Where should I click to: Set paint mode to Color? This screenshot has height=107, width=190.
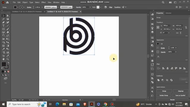[x=3, y=72]
